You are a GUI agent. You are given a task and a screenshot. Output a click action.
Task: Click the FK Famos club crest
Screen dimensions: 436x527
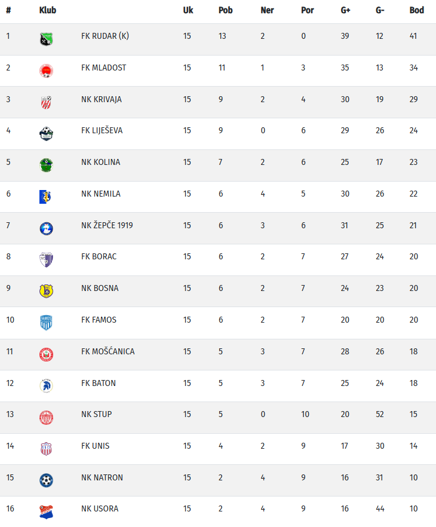click(46, 323)
